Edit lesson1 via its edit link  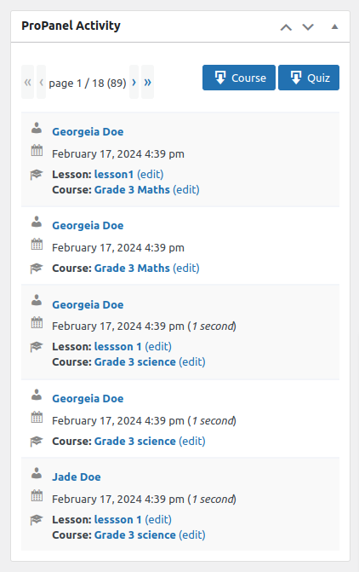[x=151, y=175]
